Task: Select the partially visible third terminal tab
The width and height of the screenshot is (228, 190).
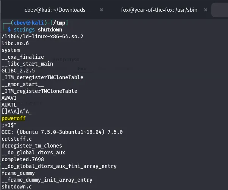Action: pos(220,10)
